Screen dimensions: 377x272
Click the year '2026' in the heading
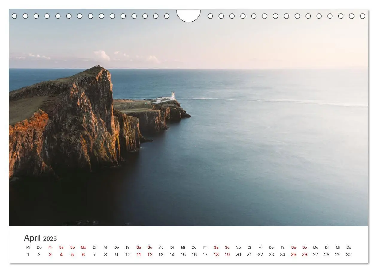point(50,239)
